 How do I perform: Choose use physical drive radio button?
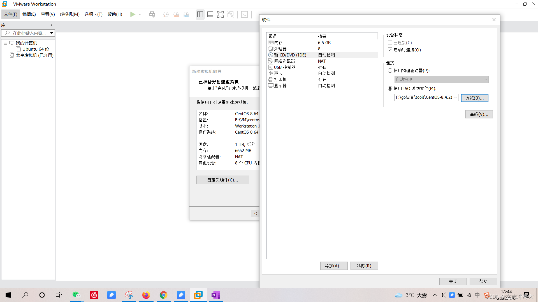(x=390, y=70)
